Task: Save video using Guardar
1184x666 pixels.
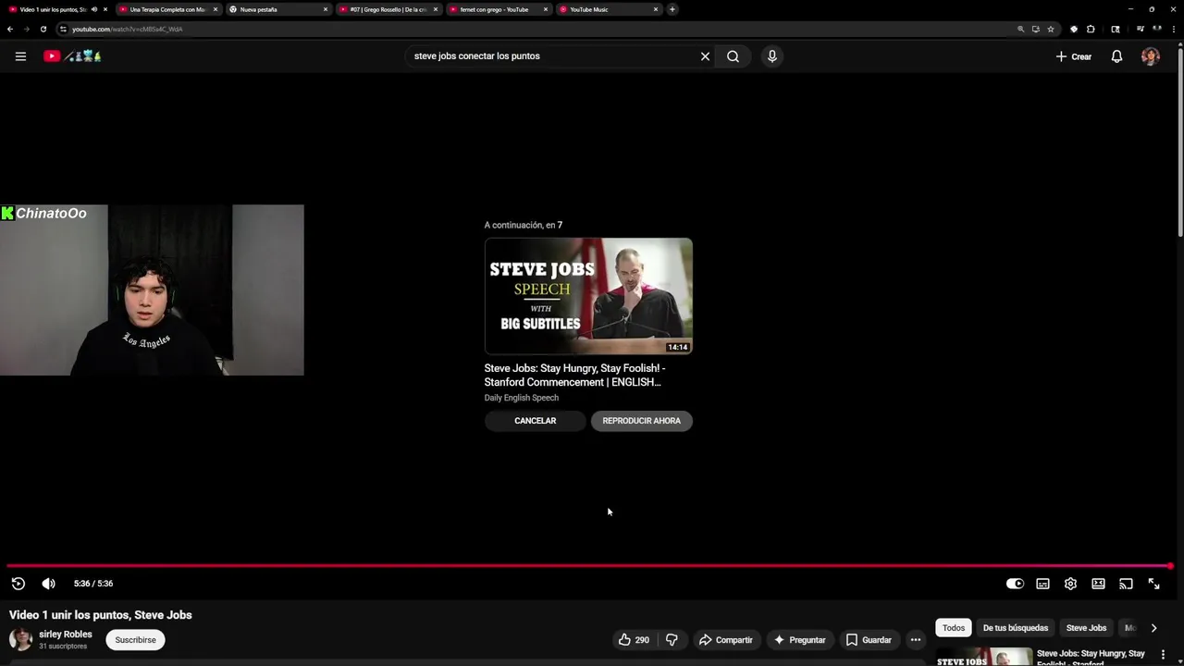Action: [869, 640]
